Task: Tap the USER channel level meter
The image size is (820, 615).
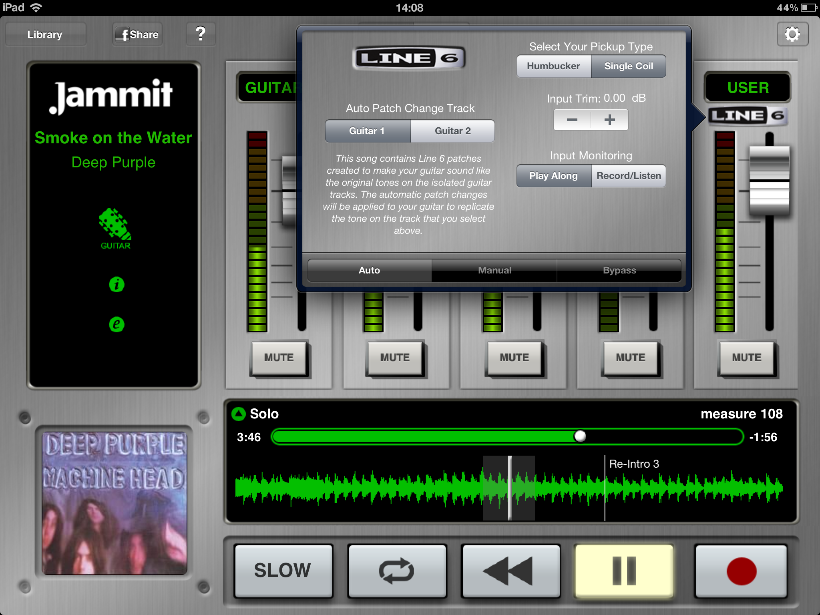Action: pyautogui.click(x=725, y=231)
